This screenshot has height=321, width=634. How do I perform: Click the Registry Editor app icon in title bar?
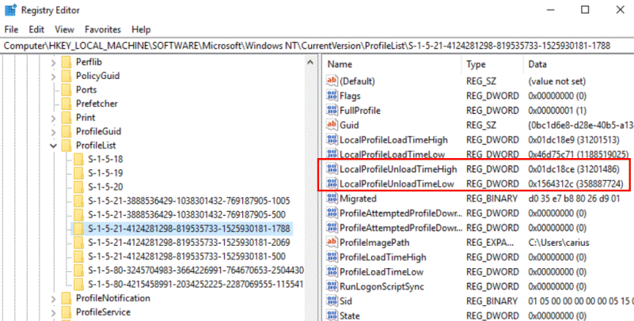10,10
